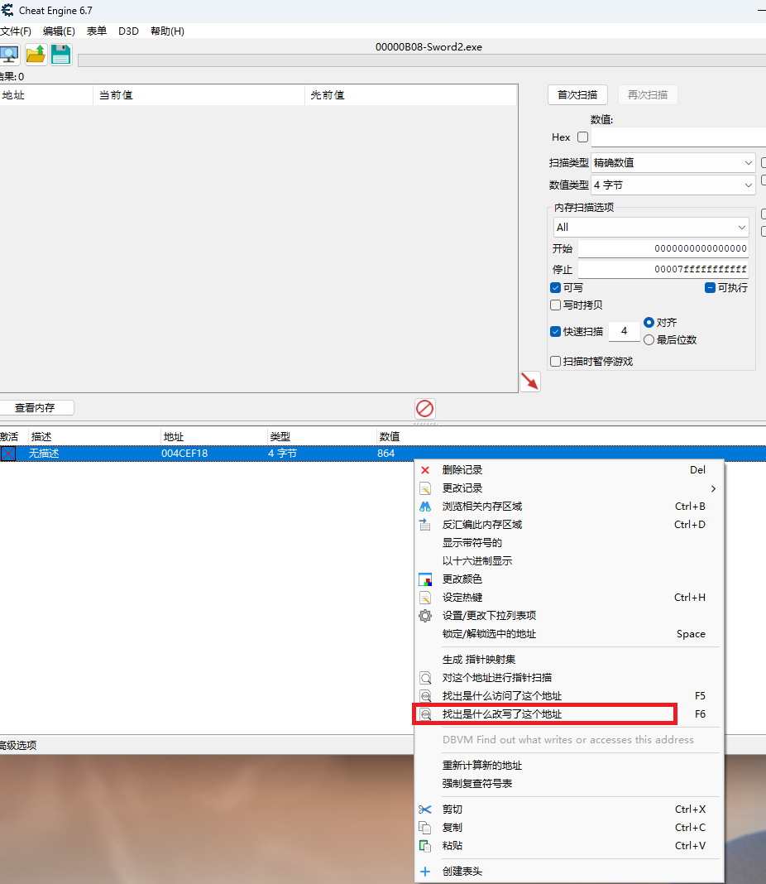Click the fast scan alignment field showing 4
Viewport: 766px width, 884px height.
pos(624,331)
